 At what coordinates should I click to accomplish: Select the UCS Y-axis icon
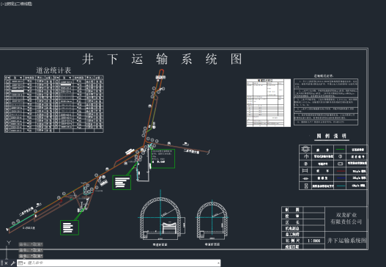[x=9, y=243]
